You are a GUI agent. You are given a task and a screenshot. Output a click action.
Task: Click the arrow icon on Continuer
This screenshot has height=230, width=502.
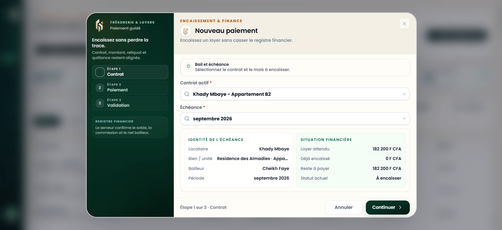[x=400, y=208]
